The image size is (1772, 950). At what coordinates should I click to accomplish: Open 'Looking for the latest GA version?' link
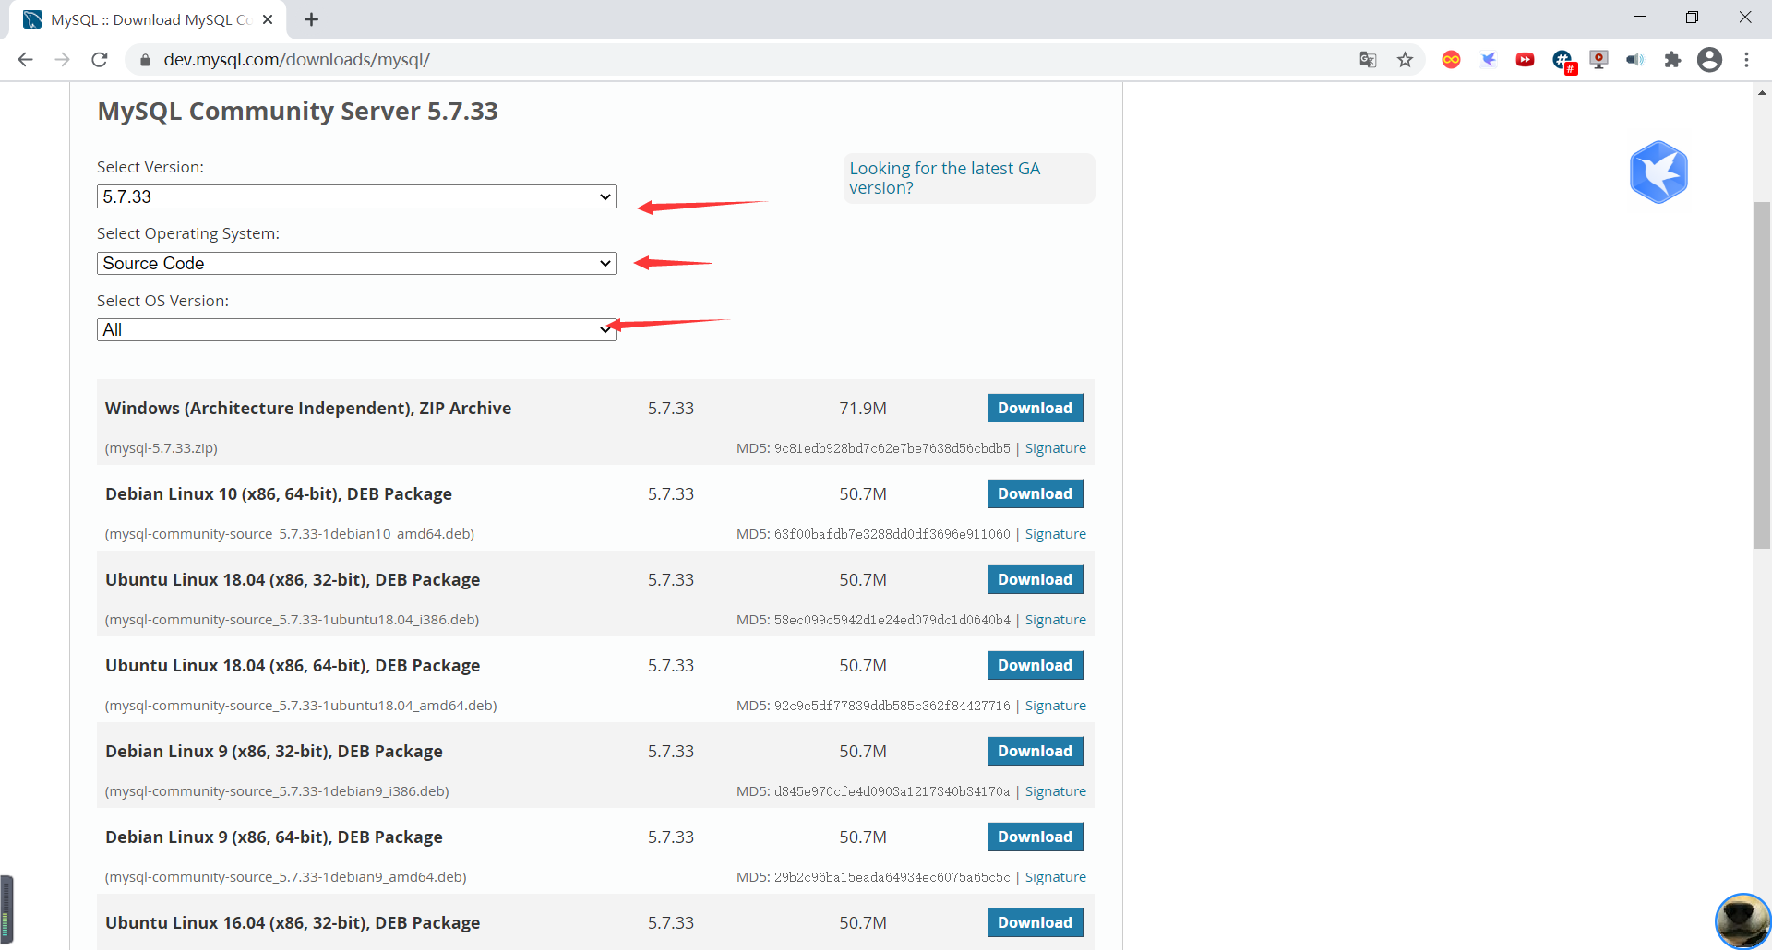944,178
